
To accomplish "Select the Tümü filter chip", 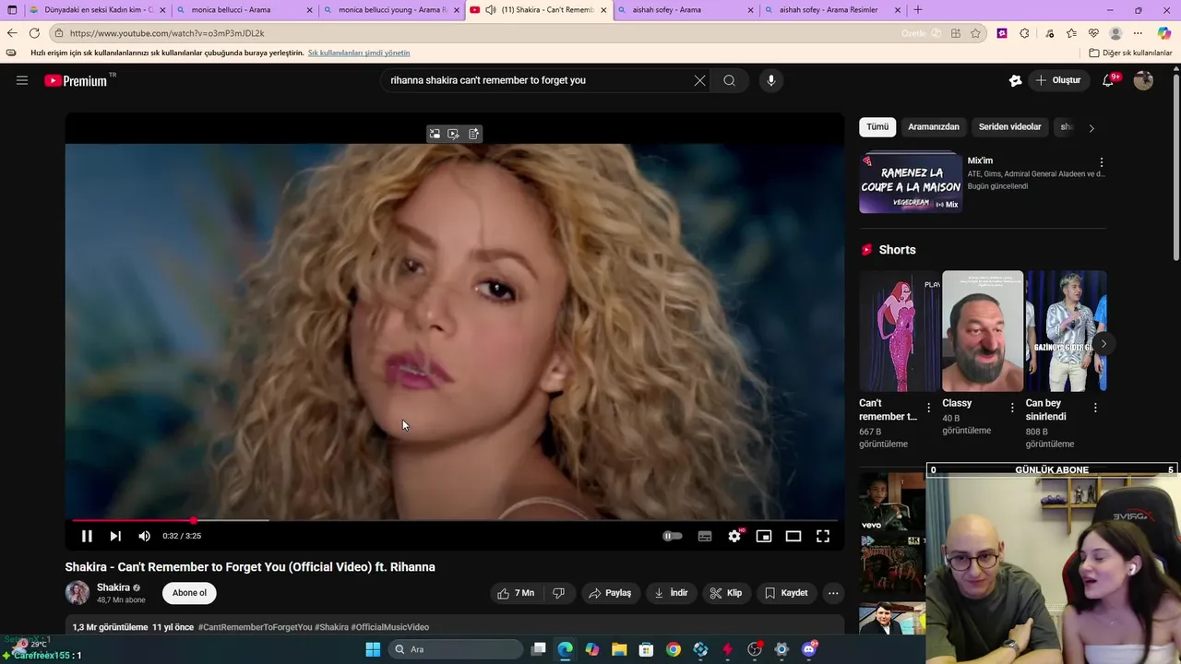I will 877,127.
